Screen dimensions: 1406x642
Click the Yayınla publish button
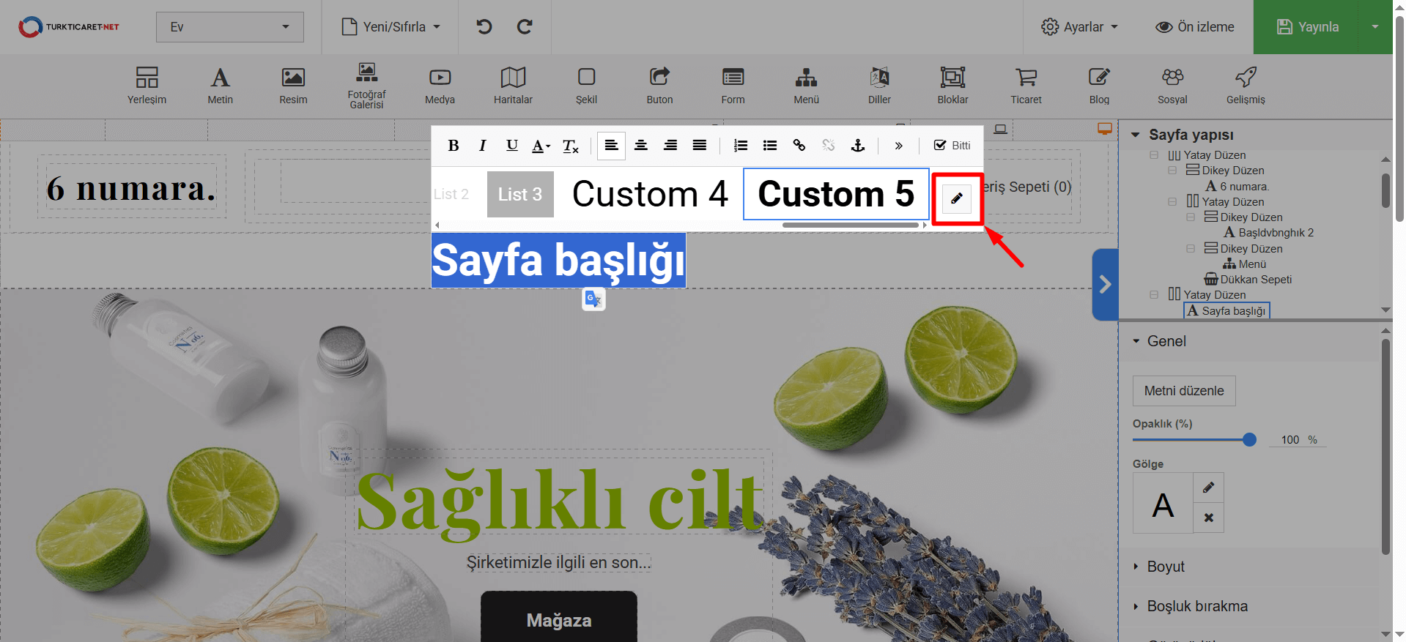1308,27
